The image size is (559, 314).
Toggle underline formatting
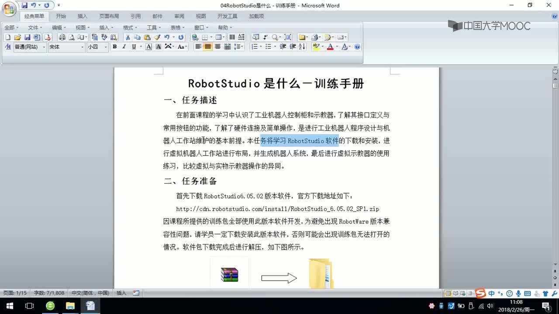[134, 47]
